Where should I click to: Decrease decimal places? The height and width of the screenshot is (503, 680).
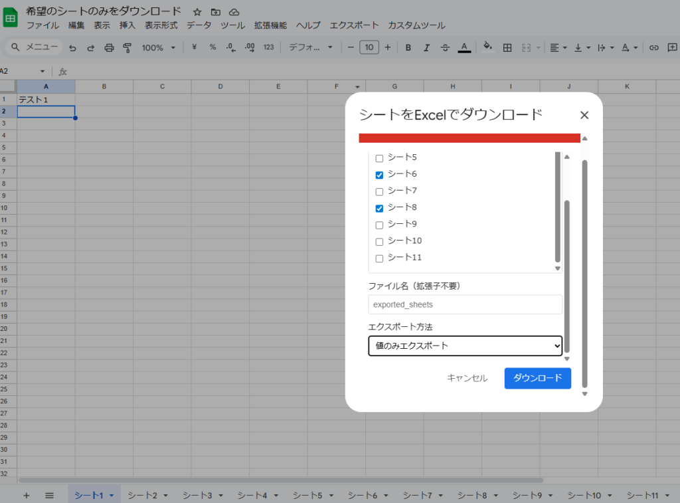(x=231, y=47)
